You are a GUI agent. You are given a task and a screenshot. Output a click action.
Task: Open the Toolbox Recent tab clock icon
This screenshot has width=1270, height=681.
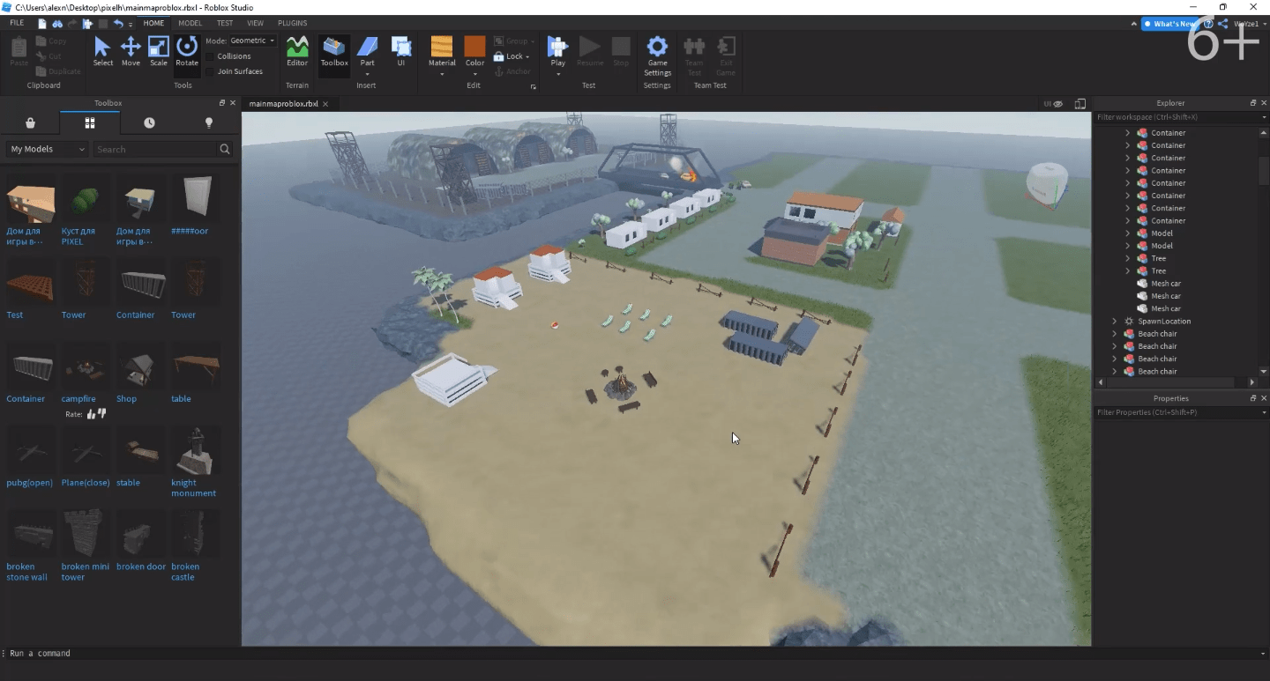(x=149, y=123)
